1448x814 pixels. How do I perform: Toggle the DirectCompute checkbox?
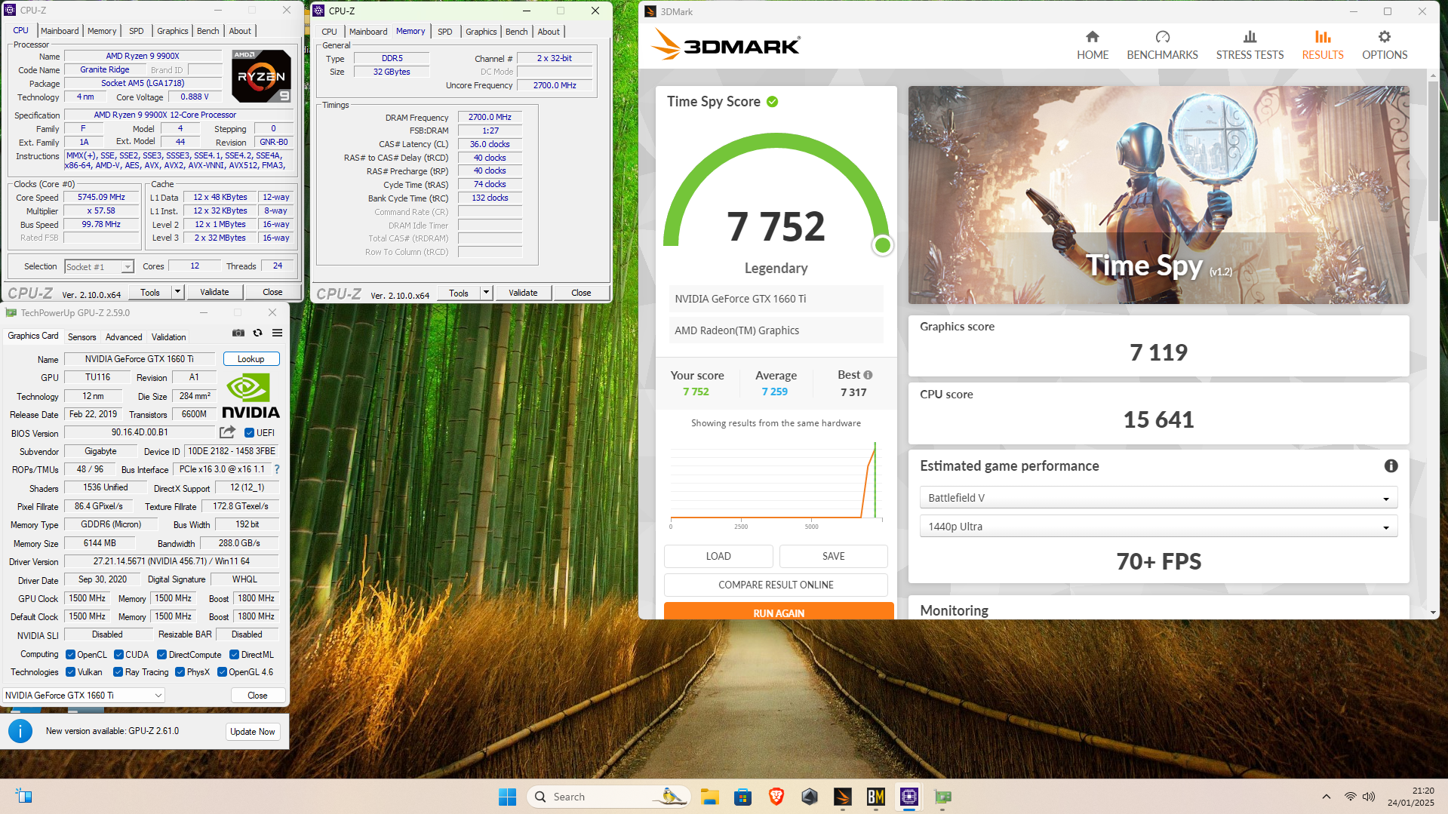pos(161,655)
